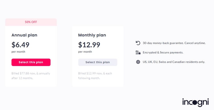Click the Annual plan heading
This screenshot has width=214, height=110.
click(x=24, y=35)
